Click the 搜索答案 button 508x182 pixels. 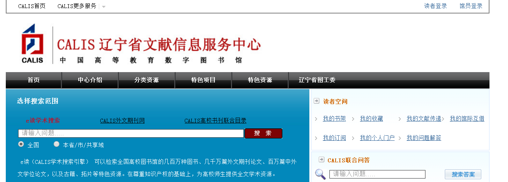pos(463,174)
